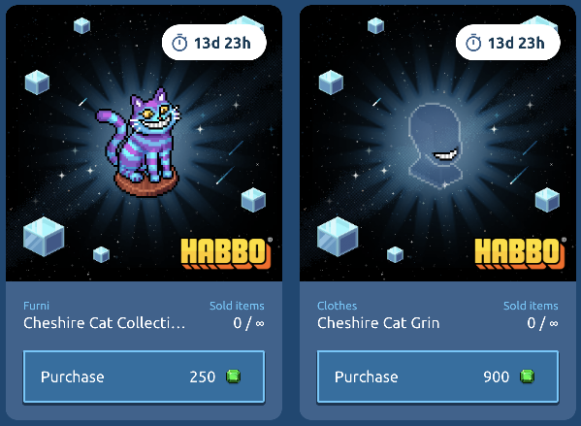Purchase Cheshire Cat Grin for 900
The height and width of the screenshot is (426, 581).
pos(437,377)
